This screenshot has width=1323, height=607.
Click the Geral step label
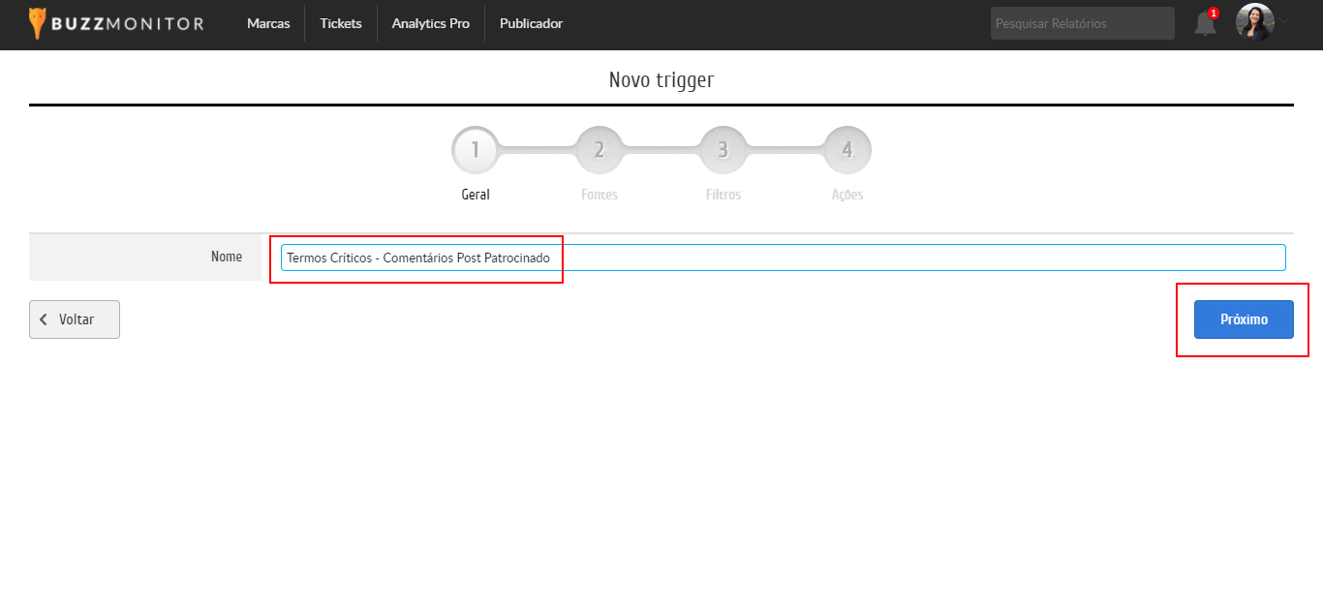tap(476, 195)
